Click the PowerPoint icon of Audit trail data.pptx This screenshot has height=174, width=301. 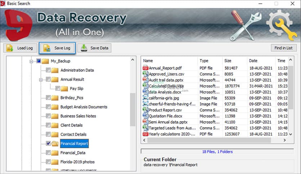(x=145, y=80)
